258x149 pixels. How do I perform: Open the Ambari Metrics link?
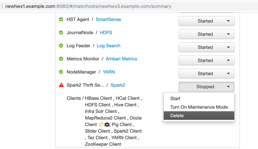tap(121, 59)
